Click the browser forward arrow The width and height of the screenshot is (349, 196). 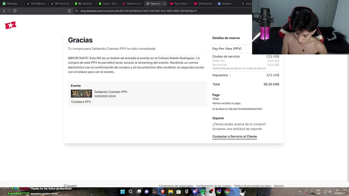(9, 11)
